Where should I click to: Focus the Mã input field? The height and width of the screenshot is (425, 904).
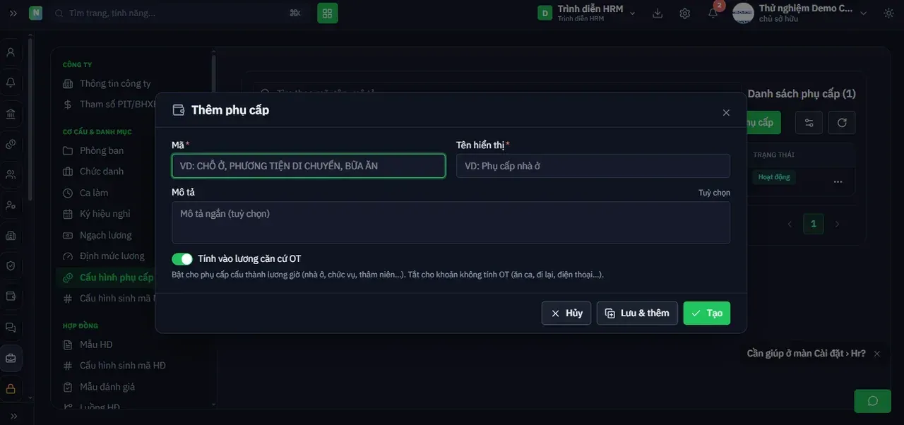[309, 166]
